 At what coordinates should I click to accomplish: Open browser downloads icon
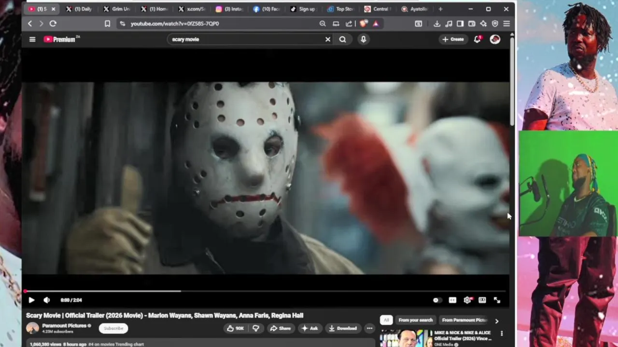(x=437, y=24)
